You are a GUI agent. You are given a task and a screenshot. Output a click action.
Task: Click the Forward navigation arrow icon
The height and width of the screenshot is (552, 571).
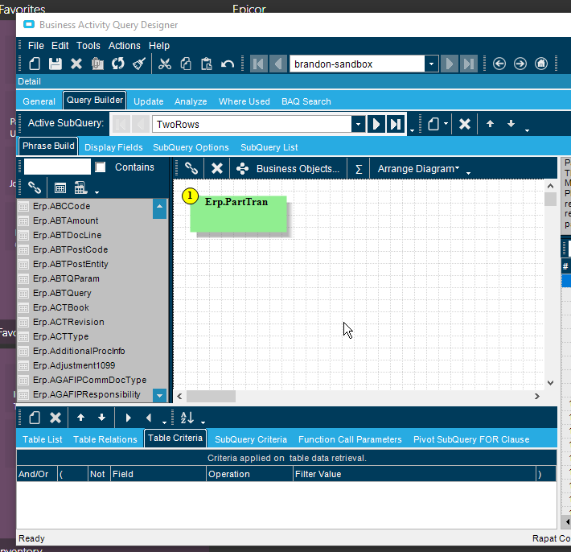[520, 64]
